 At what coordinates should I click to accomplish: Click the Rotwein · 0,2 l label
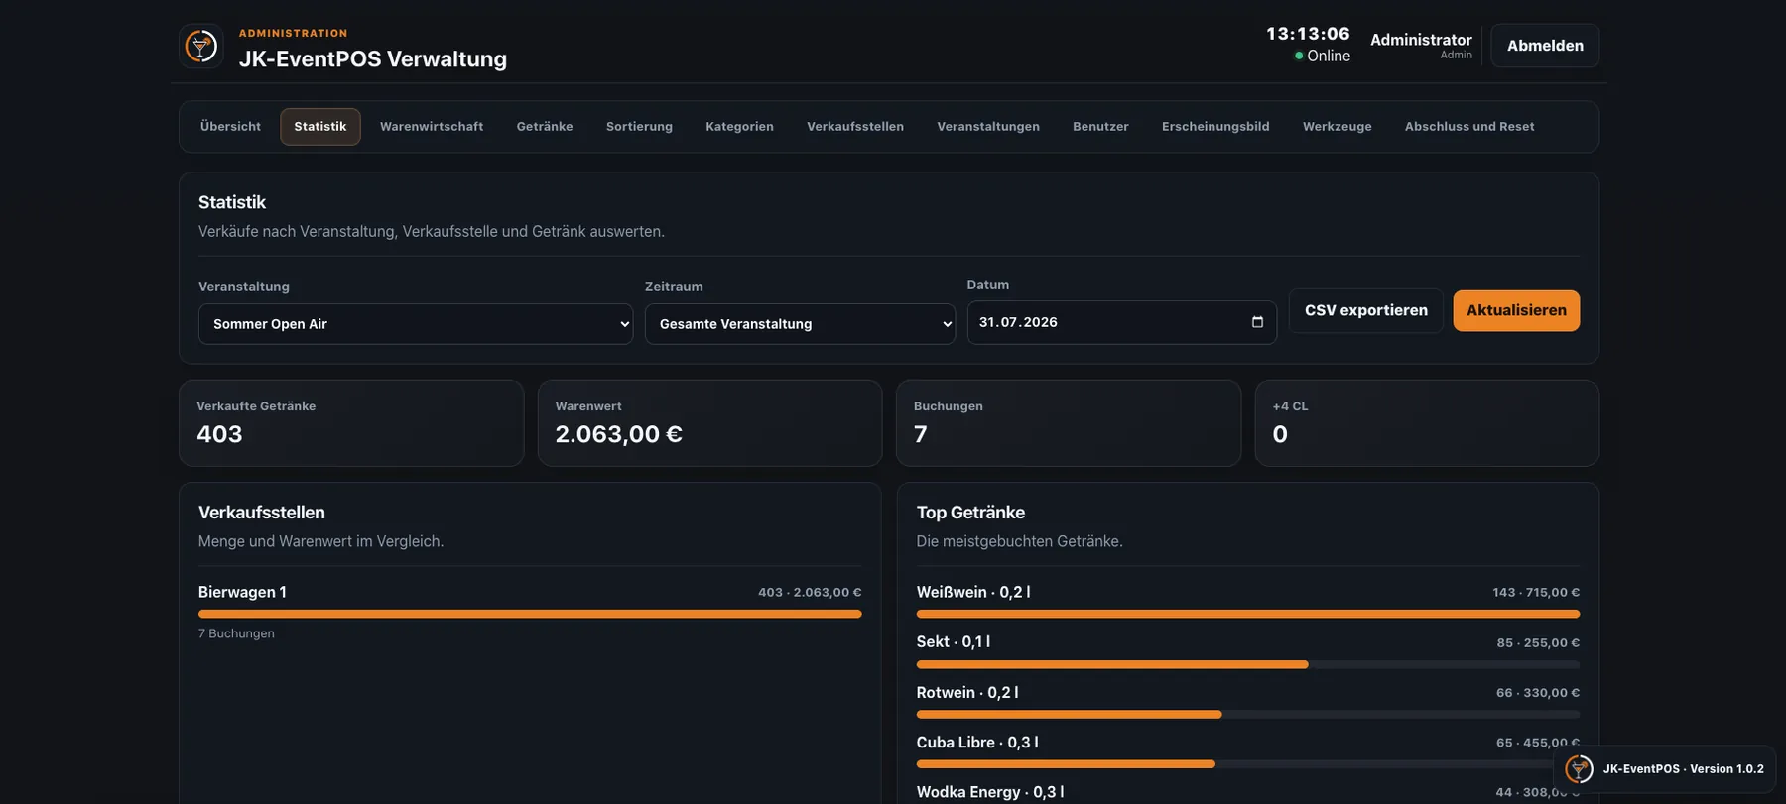pyautogui.click(x=967, y=693)
